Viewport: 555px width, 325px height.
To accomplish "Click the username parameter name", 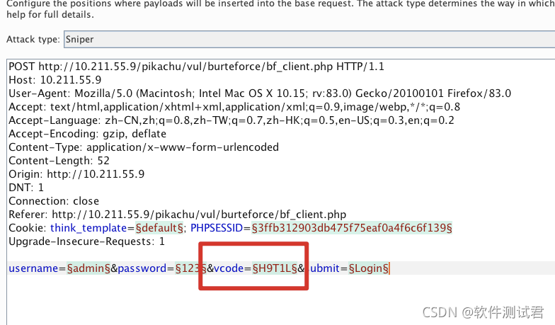I will [x=33, y=268].
